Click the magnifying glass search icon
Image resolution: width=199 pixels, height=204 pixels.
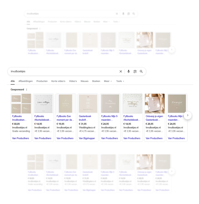coord(141,71)
